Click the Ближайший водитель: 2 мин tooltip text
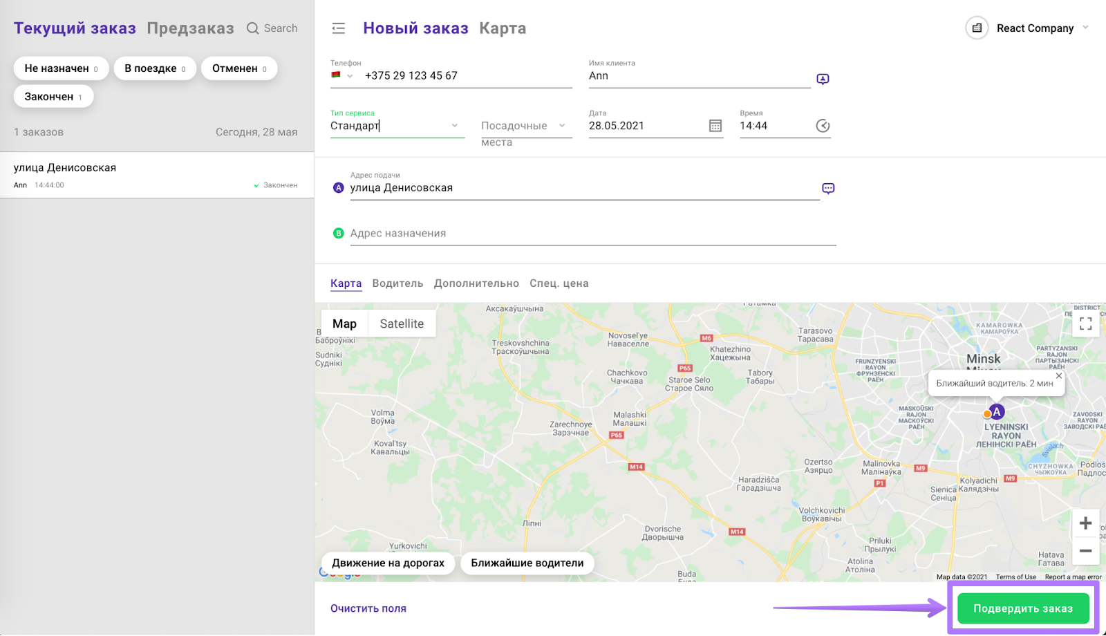 point(995,383)
